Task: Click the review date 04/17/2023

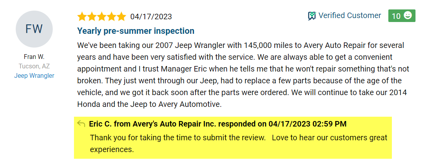Action: click(151, 17)
